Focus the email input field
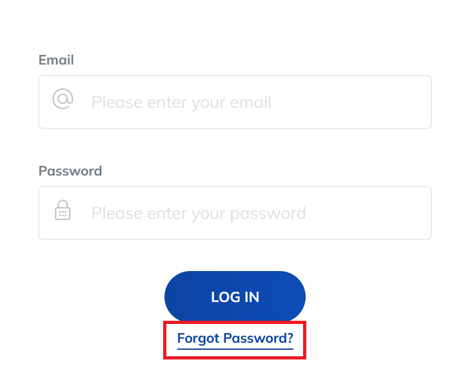The image size is (463, 384). 235,102
